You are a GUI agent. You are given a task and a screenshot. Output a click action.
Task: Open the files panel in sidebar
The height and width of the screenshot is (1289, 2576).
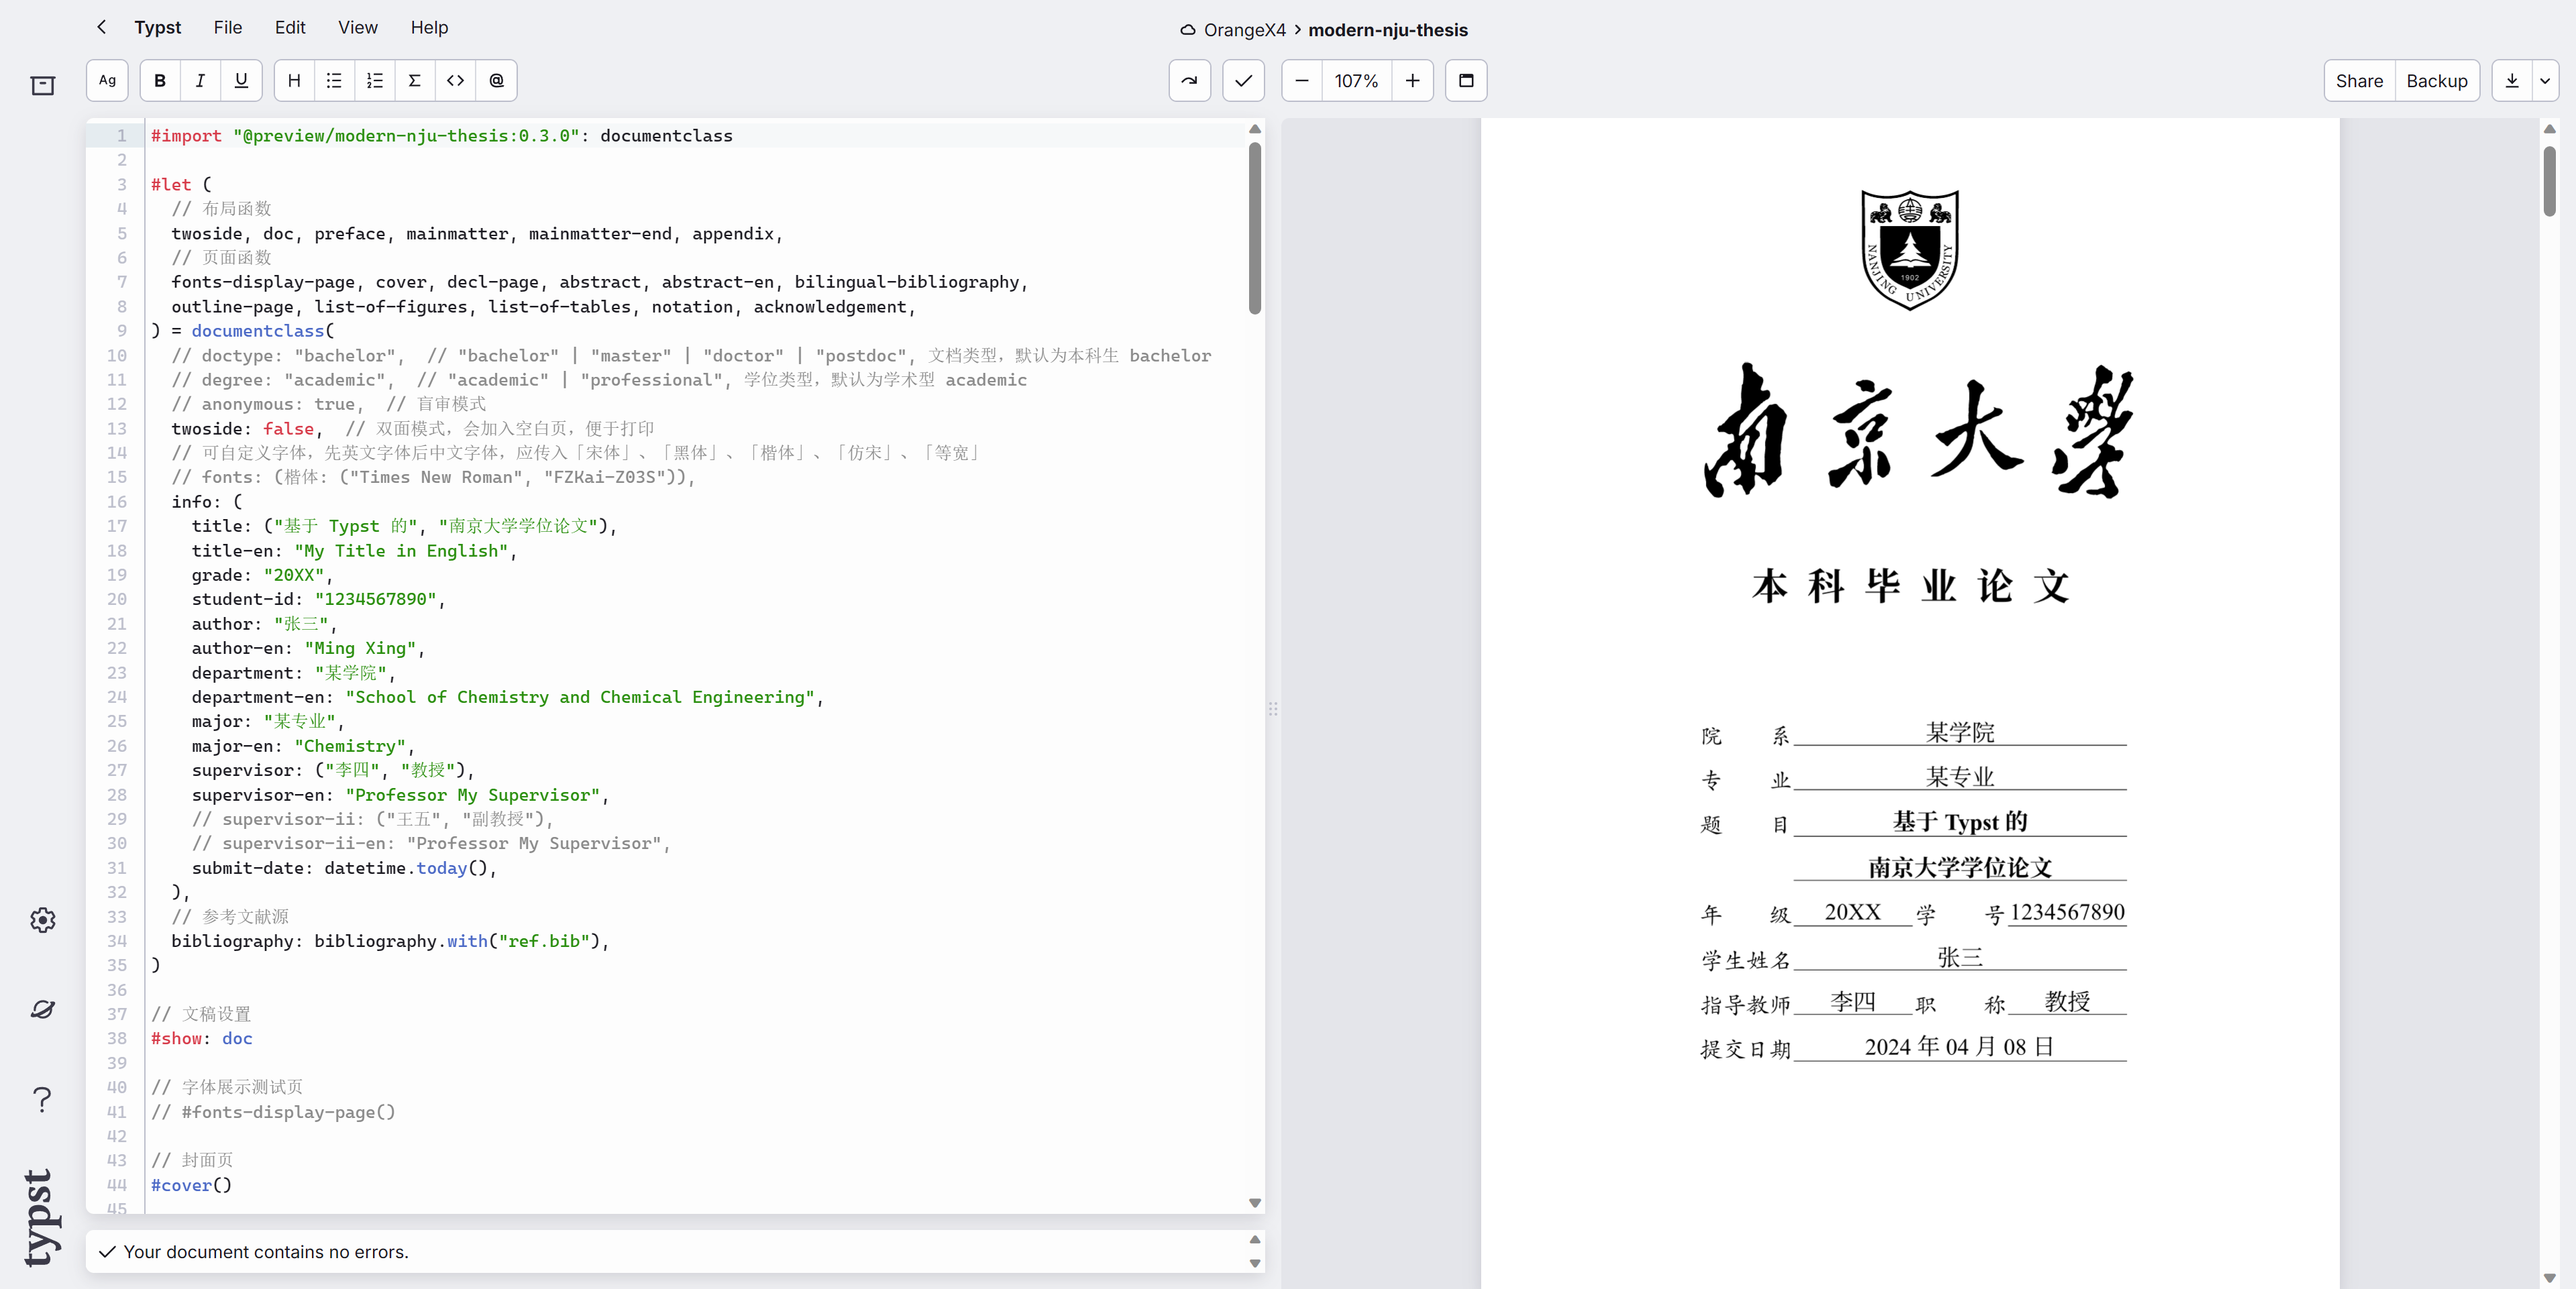42,86
